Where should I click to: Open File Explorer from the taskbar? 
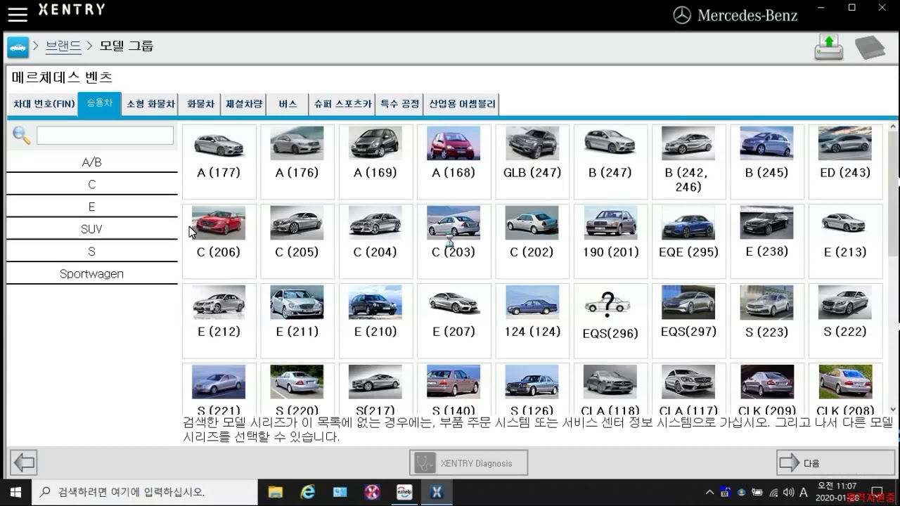(x=275, y=492)
